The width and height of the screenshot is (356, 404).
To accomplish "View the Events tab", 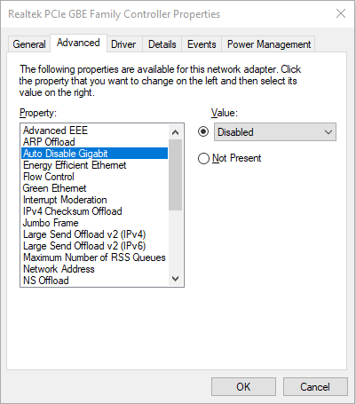I will coord(202,44).
